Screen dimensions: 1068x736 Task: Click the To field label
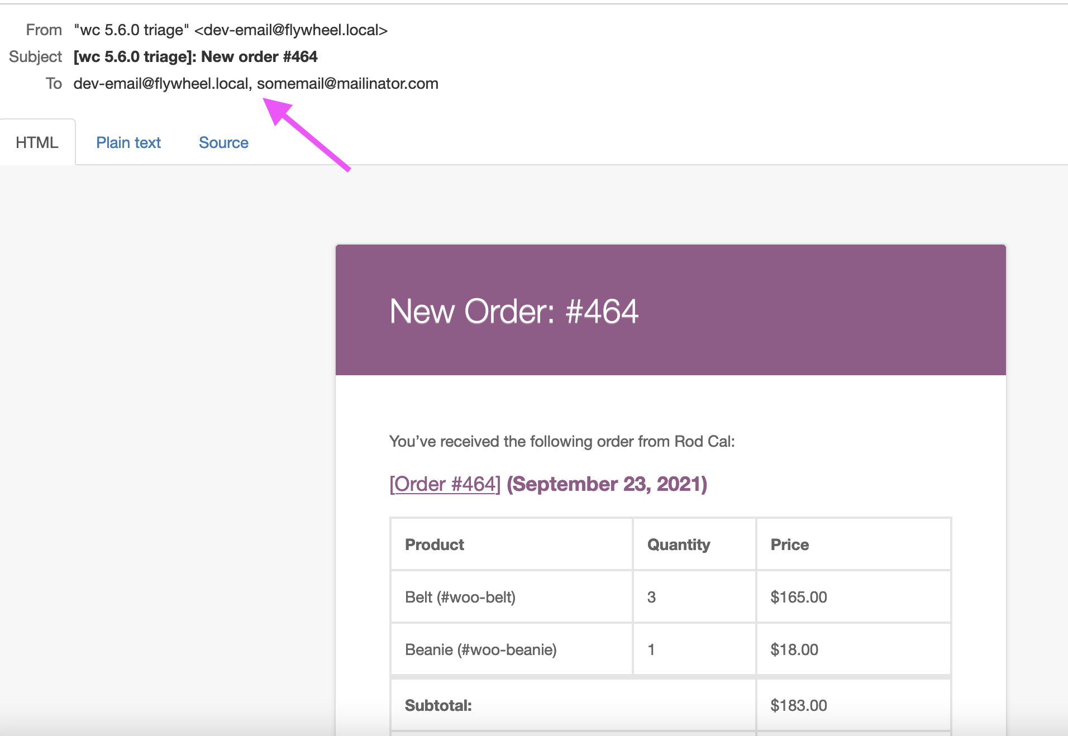pyautogui.click(x=54, y=83)
